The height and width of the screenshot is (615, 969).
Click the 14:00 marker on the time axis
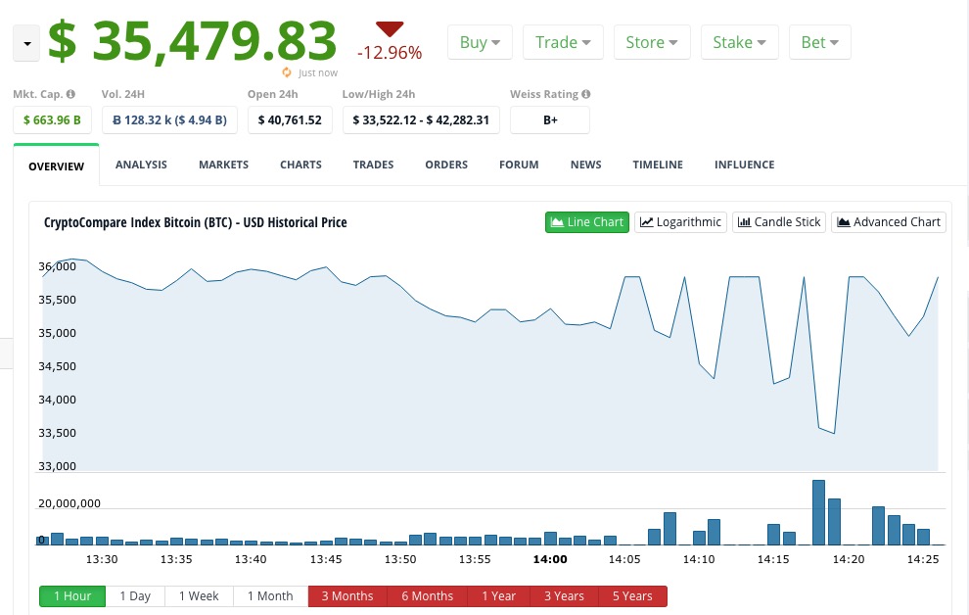pyautogui.click(x=549, y=559)
